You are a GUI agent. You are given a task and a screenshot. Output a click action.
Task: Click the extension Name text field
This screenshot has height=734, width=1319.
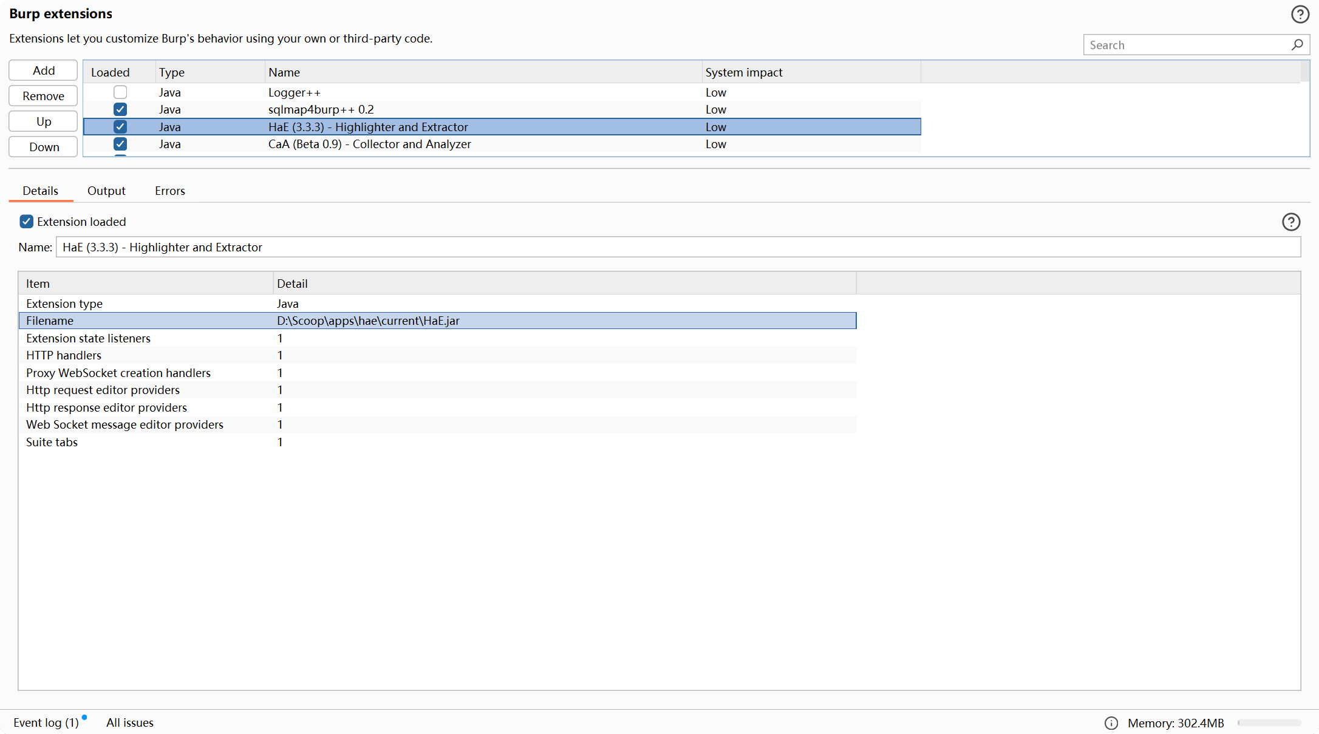[x=678, y=247]
